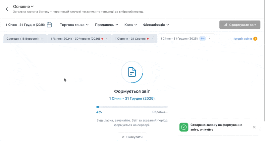The height and width of the screenshot is (141, 265).
Task: Close the Сьогодні (16 Вересня) tab
Action: [42, 39]
